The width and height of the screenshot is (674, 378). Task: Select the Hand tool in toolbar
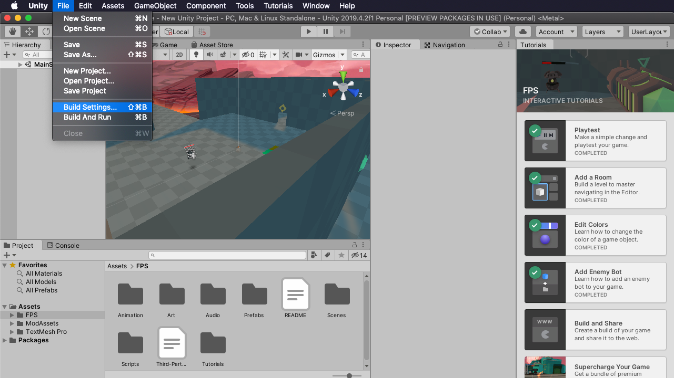pyautogui.click(x=13, y=31)
